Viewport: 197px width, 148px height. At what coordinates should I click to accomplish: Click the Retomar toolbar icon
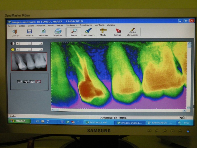coord(43,32)
